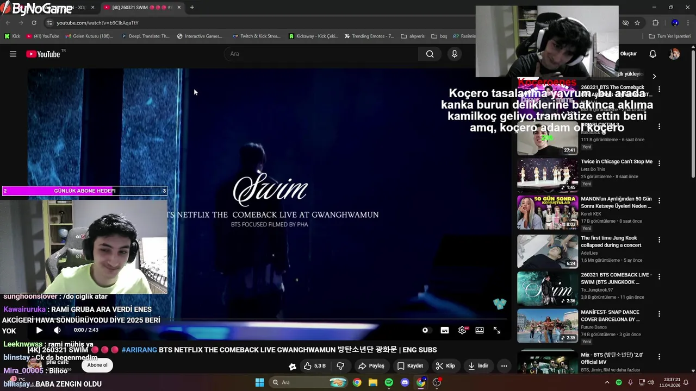This screenshot has height=391, width=696.
Task: Open the Interactive Games bookmark
Action: click(200, 36)
